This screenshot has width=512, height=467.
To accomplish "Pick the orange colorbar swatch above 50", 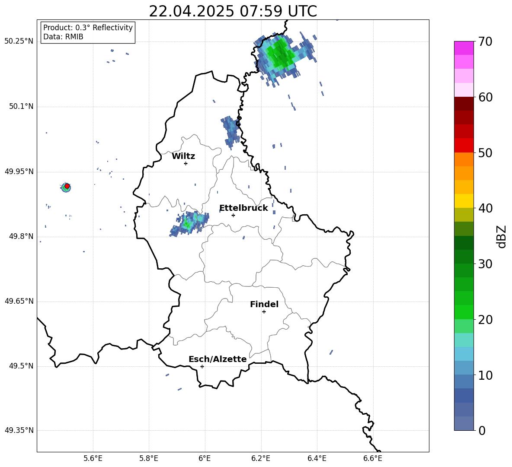I will point(464,159).
